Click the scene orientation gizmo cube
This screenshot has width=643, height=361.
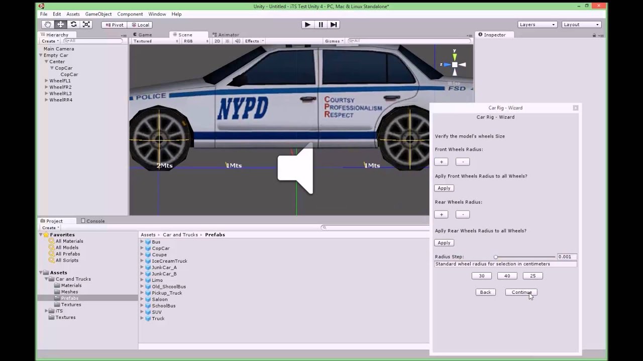pos(454,65)
